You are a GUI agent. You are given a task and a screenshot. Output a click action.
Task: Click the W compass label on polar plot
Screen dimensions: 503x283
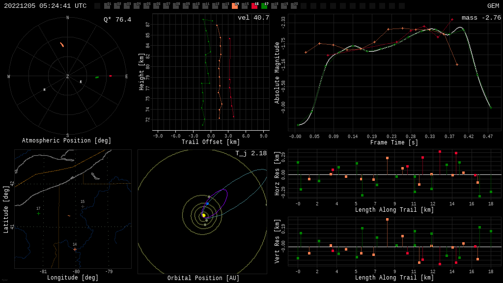[x=9, y=76]
